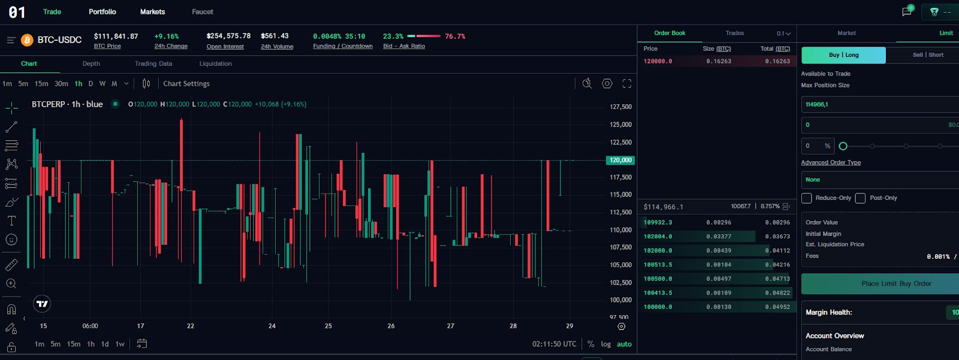Expand the timeframe dropdown chevron
The image size is (959, 360).
tap(126, 84)
